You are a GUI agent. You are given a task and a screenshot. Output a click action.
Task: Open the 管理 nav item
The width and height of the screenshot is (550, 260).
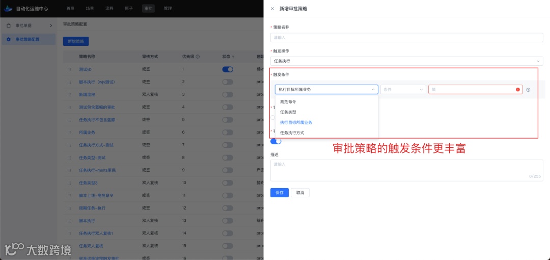click(x=168, y=9)
